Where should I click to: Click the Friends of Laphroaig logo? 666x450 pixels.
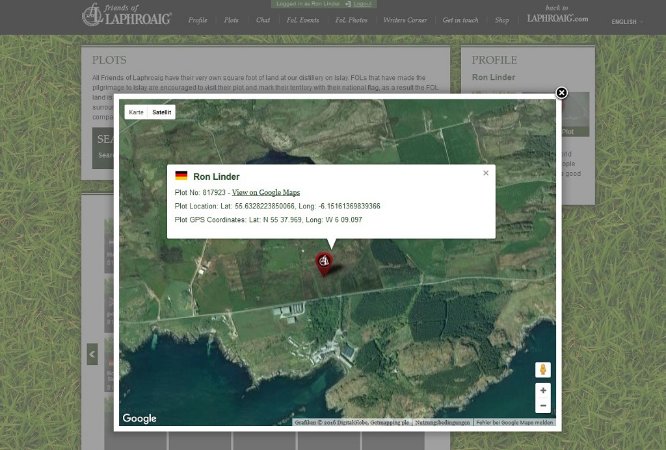[x=127, y=16]
